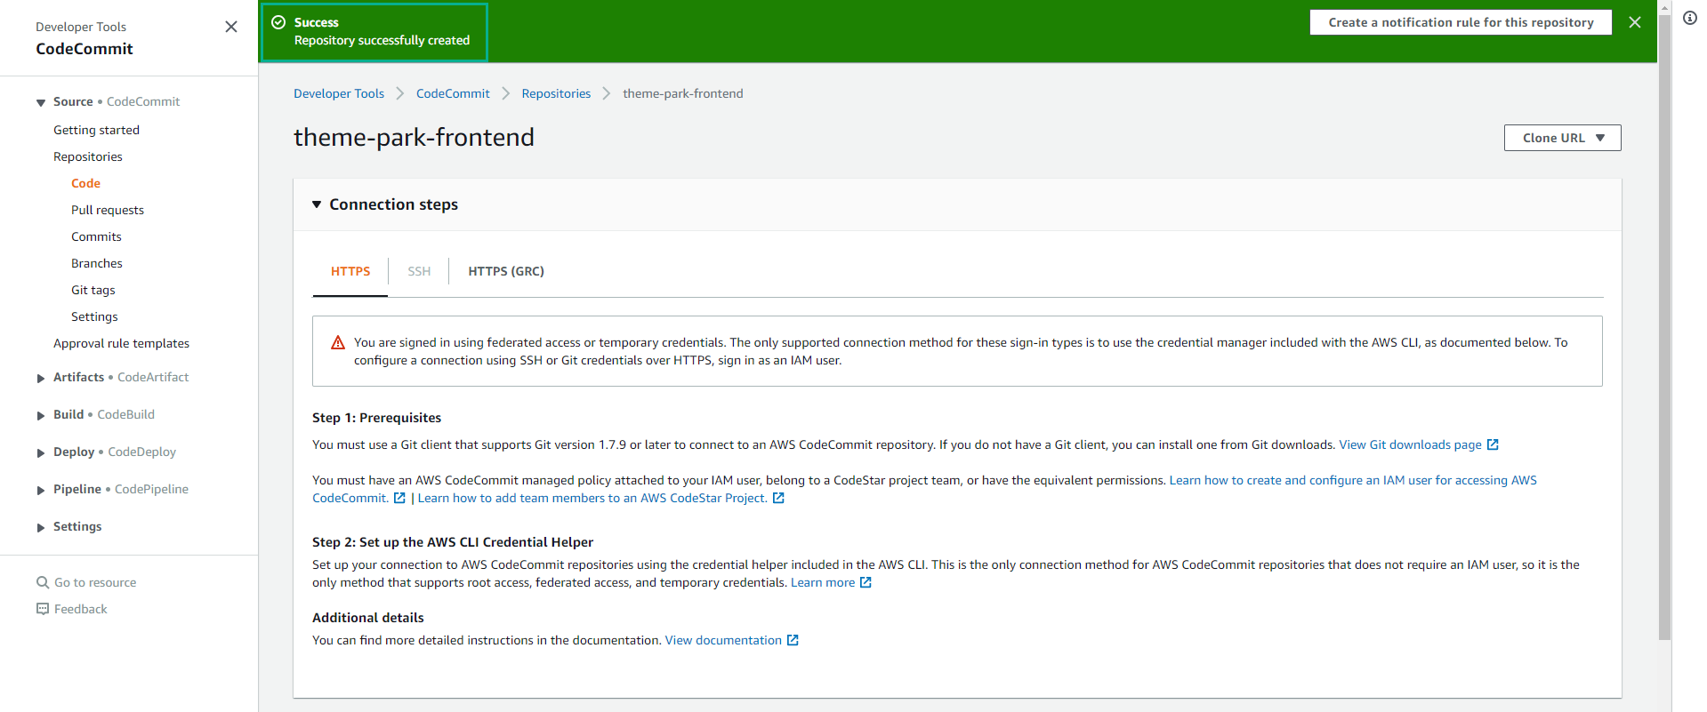Viewport: 1707px width, 712px height.
Task: Expand the Settings section in sidebar
Action: (x=41, y=527)
